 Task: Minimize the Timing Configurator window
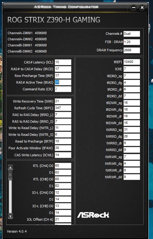coord(133,7)
